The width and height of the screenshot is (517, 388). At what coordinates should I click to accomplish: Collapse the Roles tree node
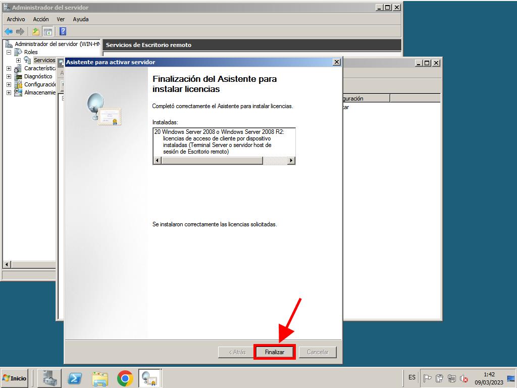coord(9,52)
